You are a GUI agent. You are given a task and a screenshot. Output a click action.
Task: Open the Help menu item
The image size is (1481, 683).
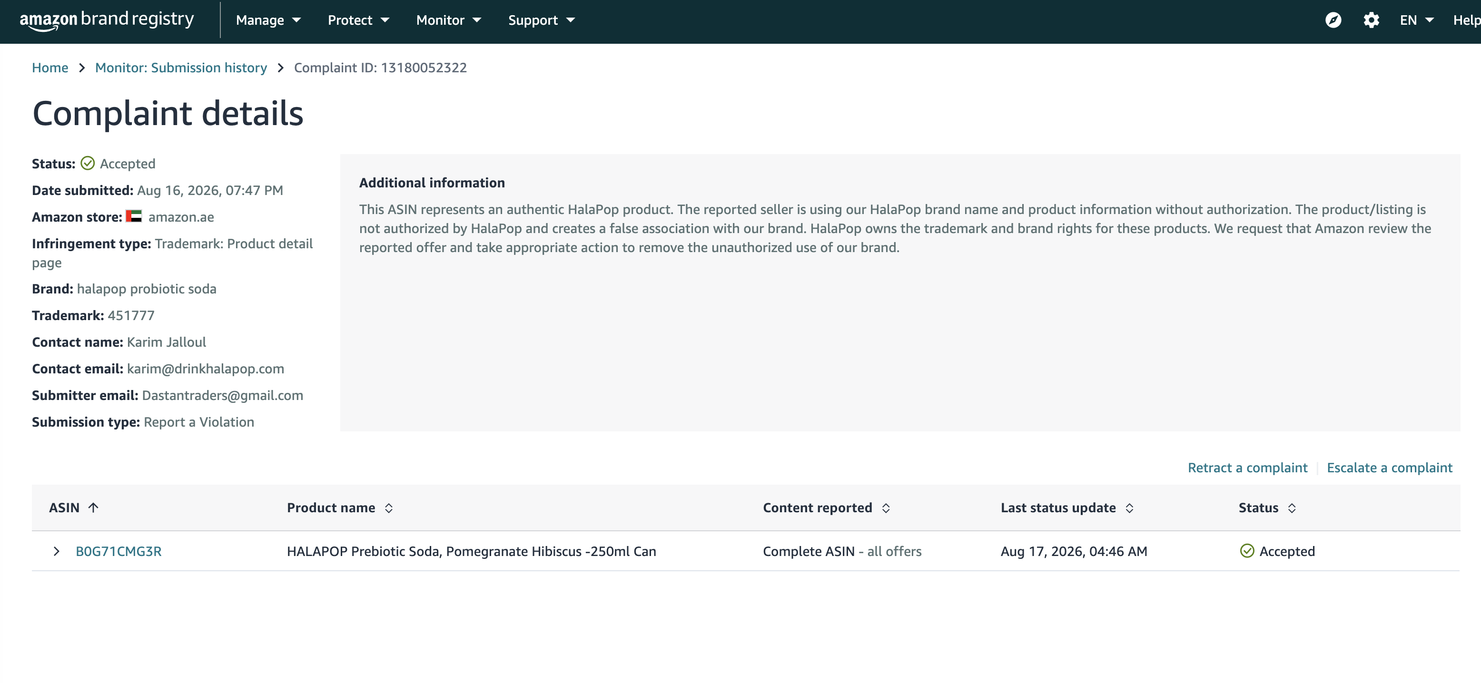click(1467, 20)
